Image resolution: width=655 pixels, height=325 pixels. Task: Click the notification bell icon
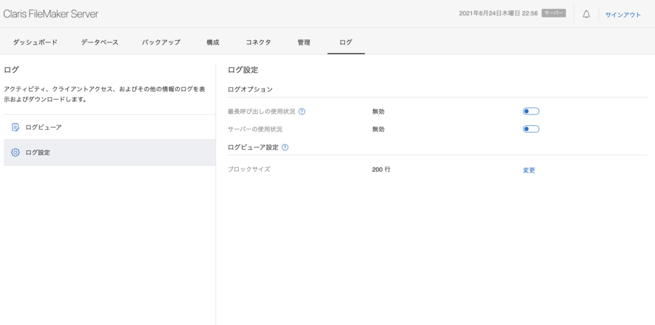(x=586, y=14)
